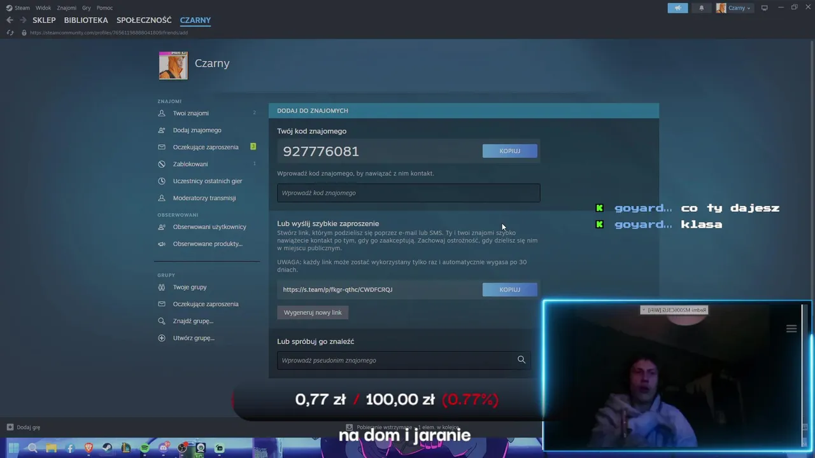
Task: Open the Widok menu
Action: (43, 8)
